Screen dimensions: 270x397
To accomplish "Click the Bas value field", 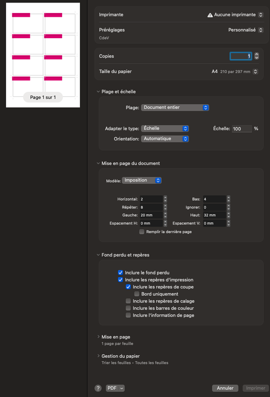I will click(x=214, y=199).
